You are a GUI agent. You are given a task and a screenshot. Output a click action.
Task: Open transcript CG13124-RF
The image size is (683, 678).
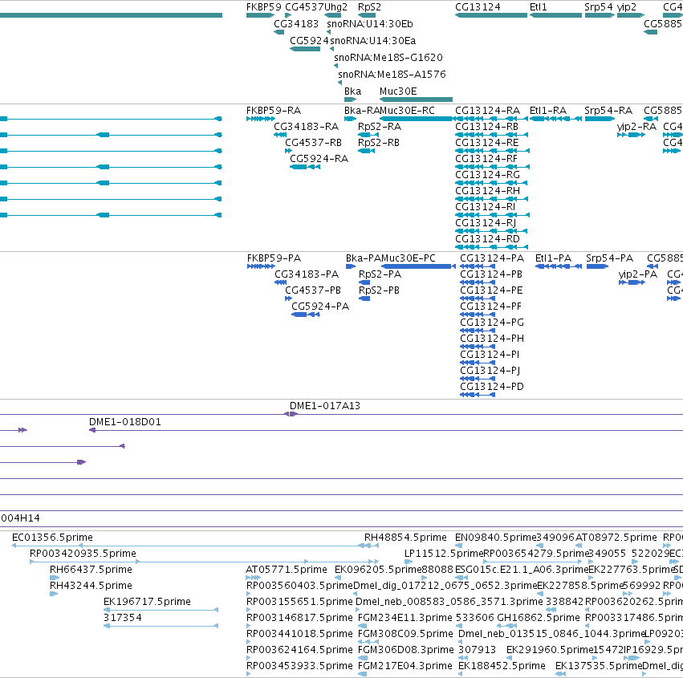point(492,167)
